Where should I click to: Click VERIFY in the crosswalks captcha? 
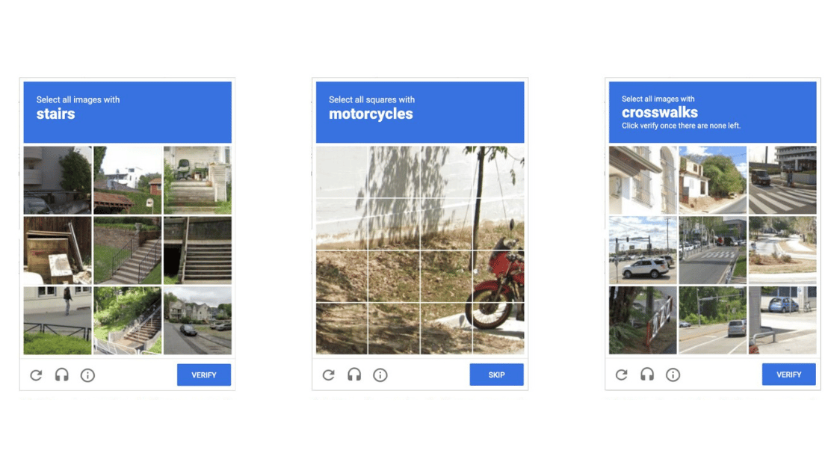point(789,375)
